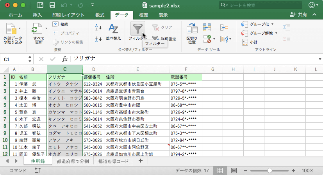Click the sheet search field
The image size is (323, 175).
coord(261,5)
